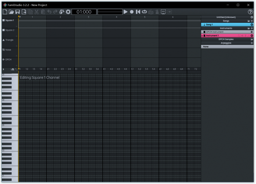Open Instrument 1 properties gear
Viewport: 256px width, 184px height.
click(252, 36)
